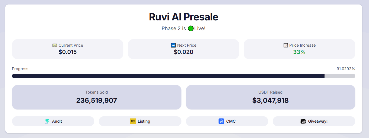Click the Ruvi AI Presale heading
This screenshot has height=138, width=369.
[x=183, y=17]
